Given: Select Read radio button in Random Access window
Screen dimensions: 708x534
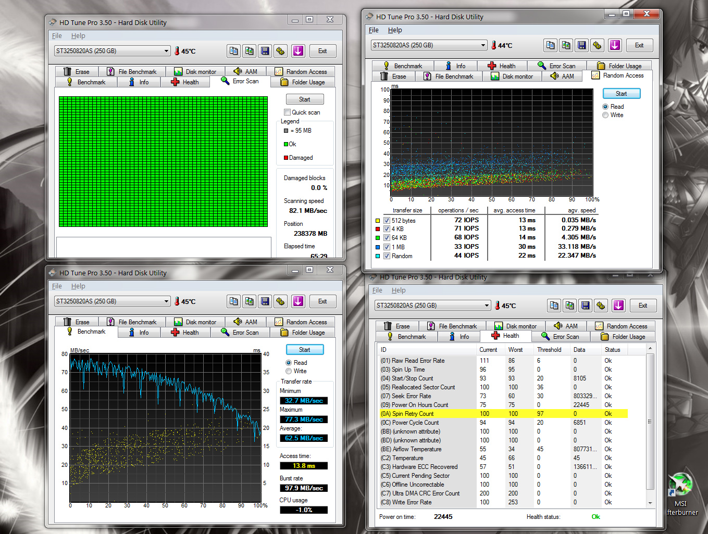Looking at the screenshot, I should point(605,107).
